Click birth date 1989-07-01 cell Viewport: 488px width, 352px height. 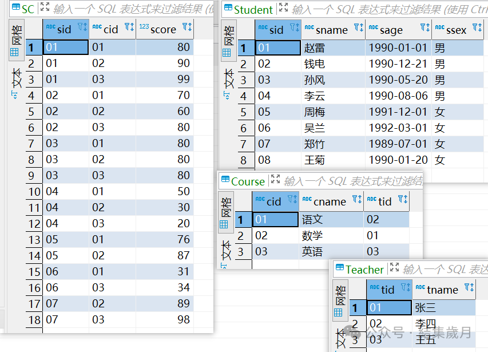[399, 144]
